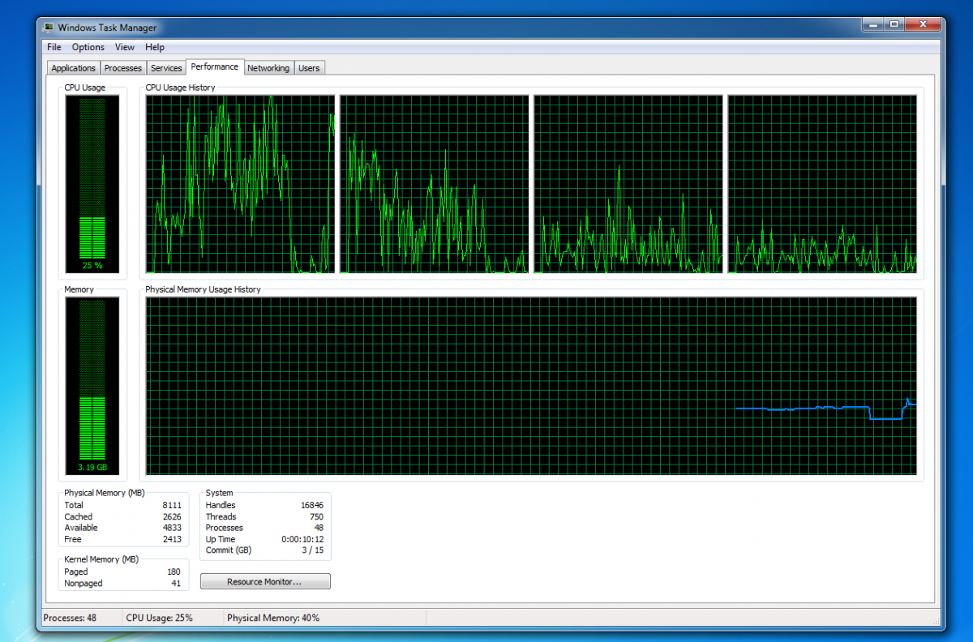
Task: Click the Physical Memory (MB) group label
Action: [x=105, y=493]
